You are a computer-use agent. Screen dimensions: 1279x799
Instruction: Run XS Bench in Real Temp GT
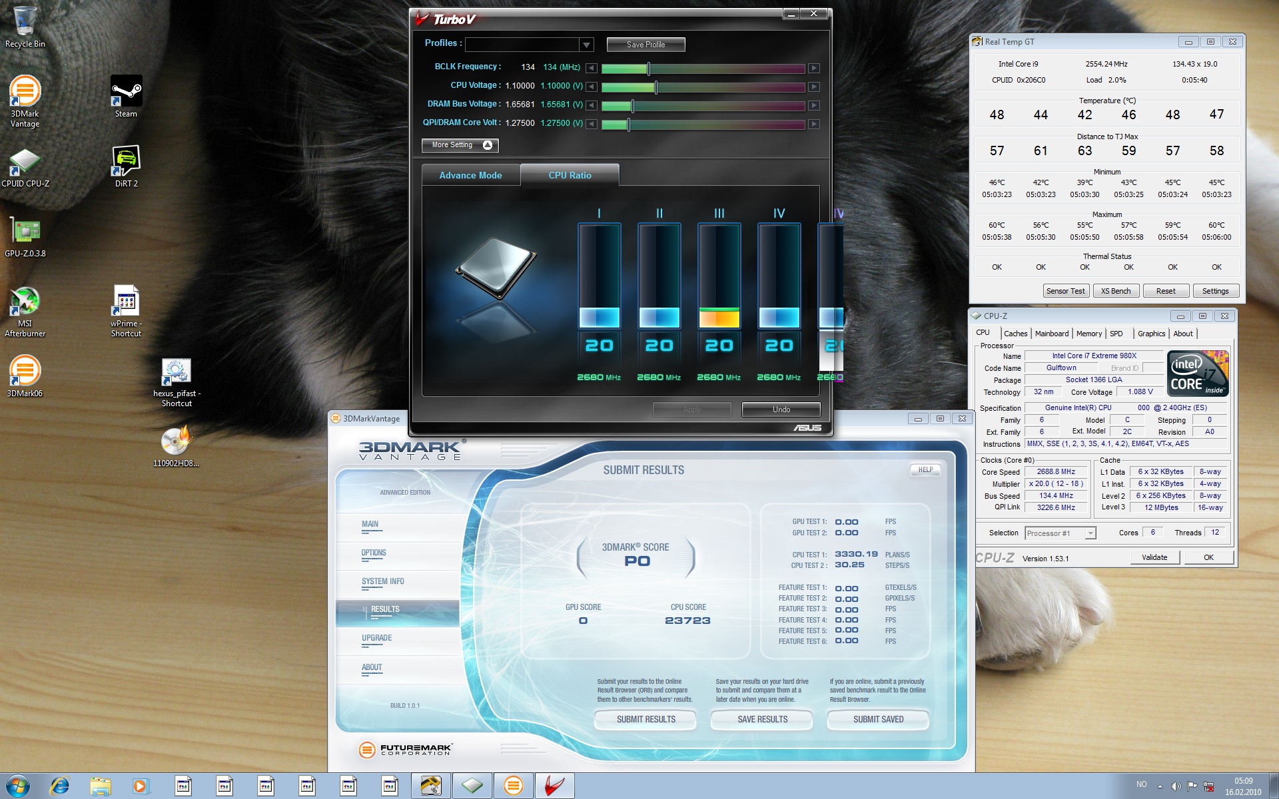[1116, 291]
